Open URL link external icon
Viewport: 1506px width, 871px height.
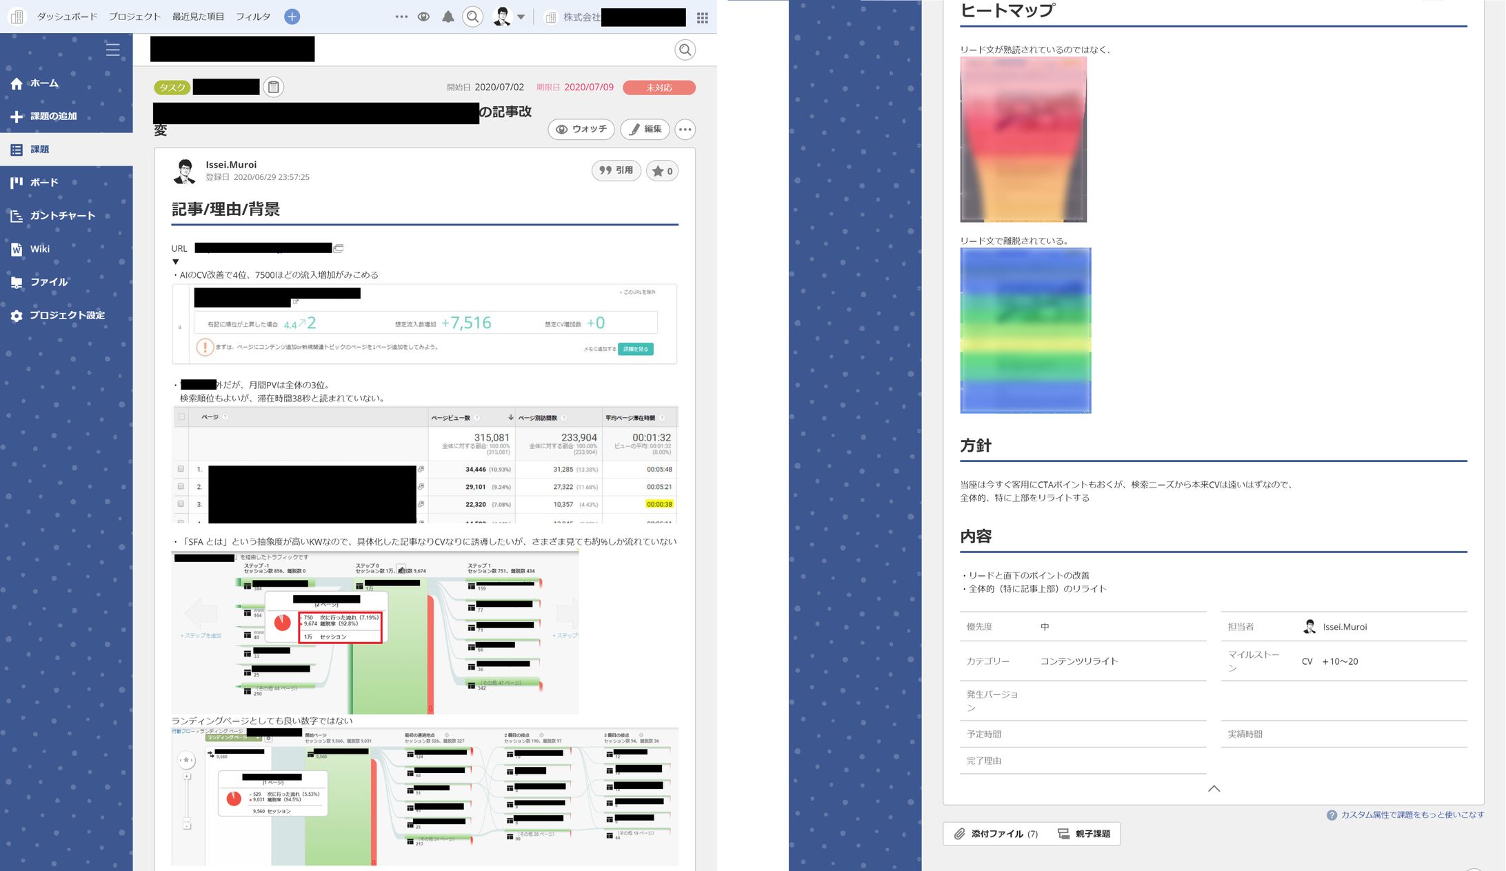(339, 248)
